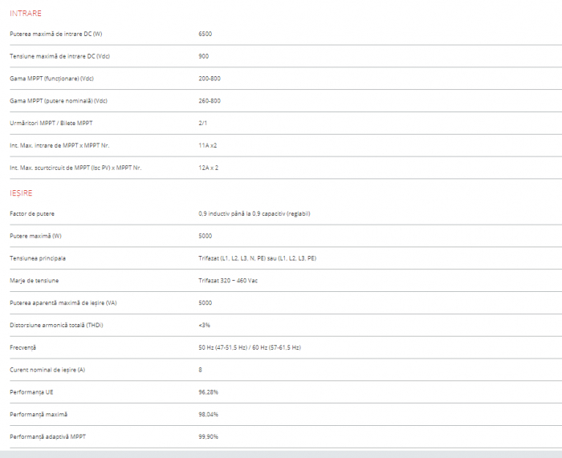Click the IEȘIRE section heading
This screenshot has width=562, height=458.
(x=21, y=193)
